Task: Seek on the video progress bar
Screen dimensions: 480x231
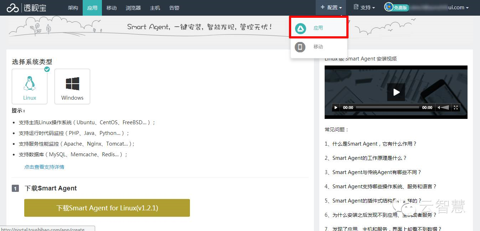Action: coord(387,107)
